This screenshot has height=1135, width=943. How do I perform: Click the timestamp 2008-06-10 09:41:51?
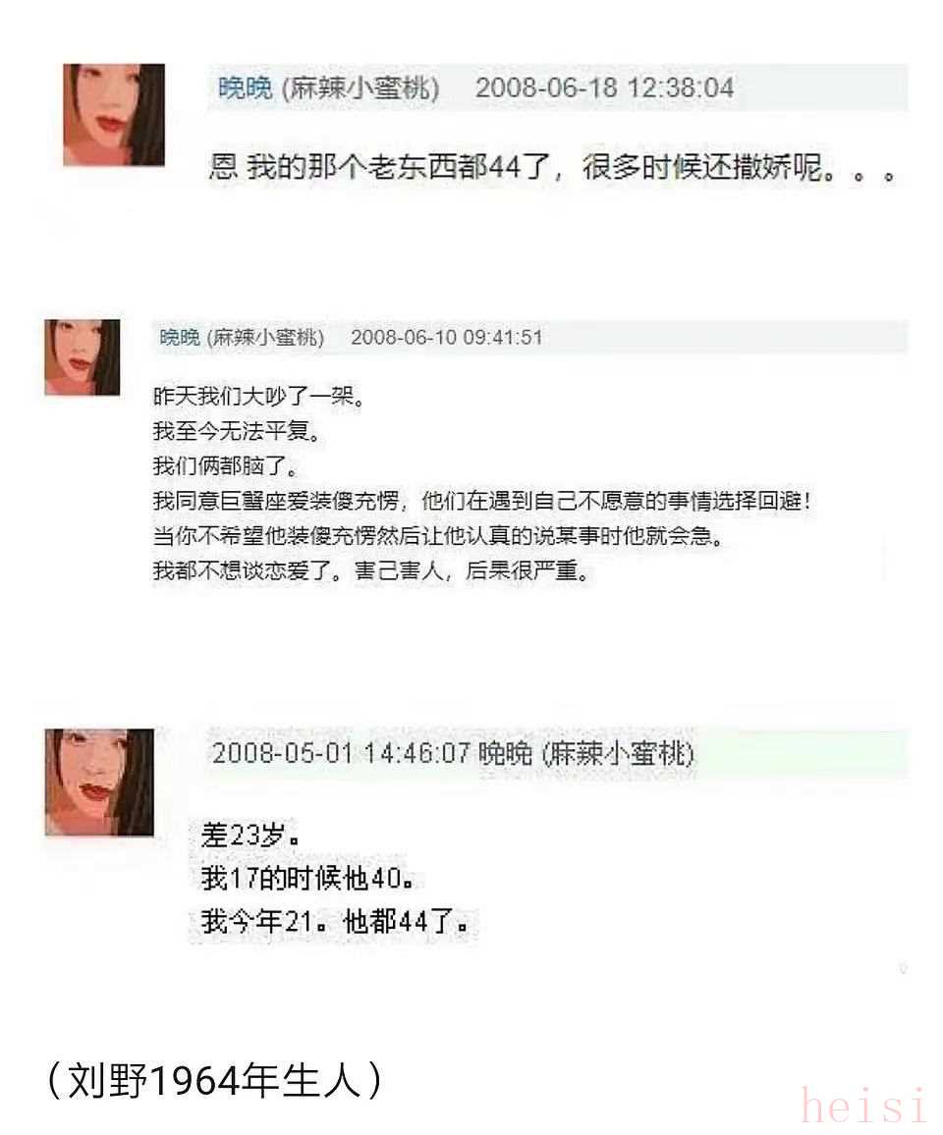446,338
